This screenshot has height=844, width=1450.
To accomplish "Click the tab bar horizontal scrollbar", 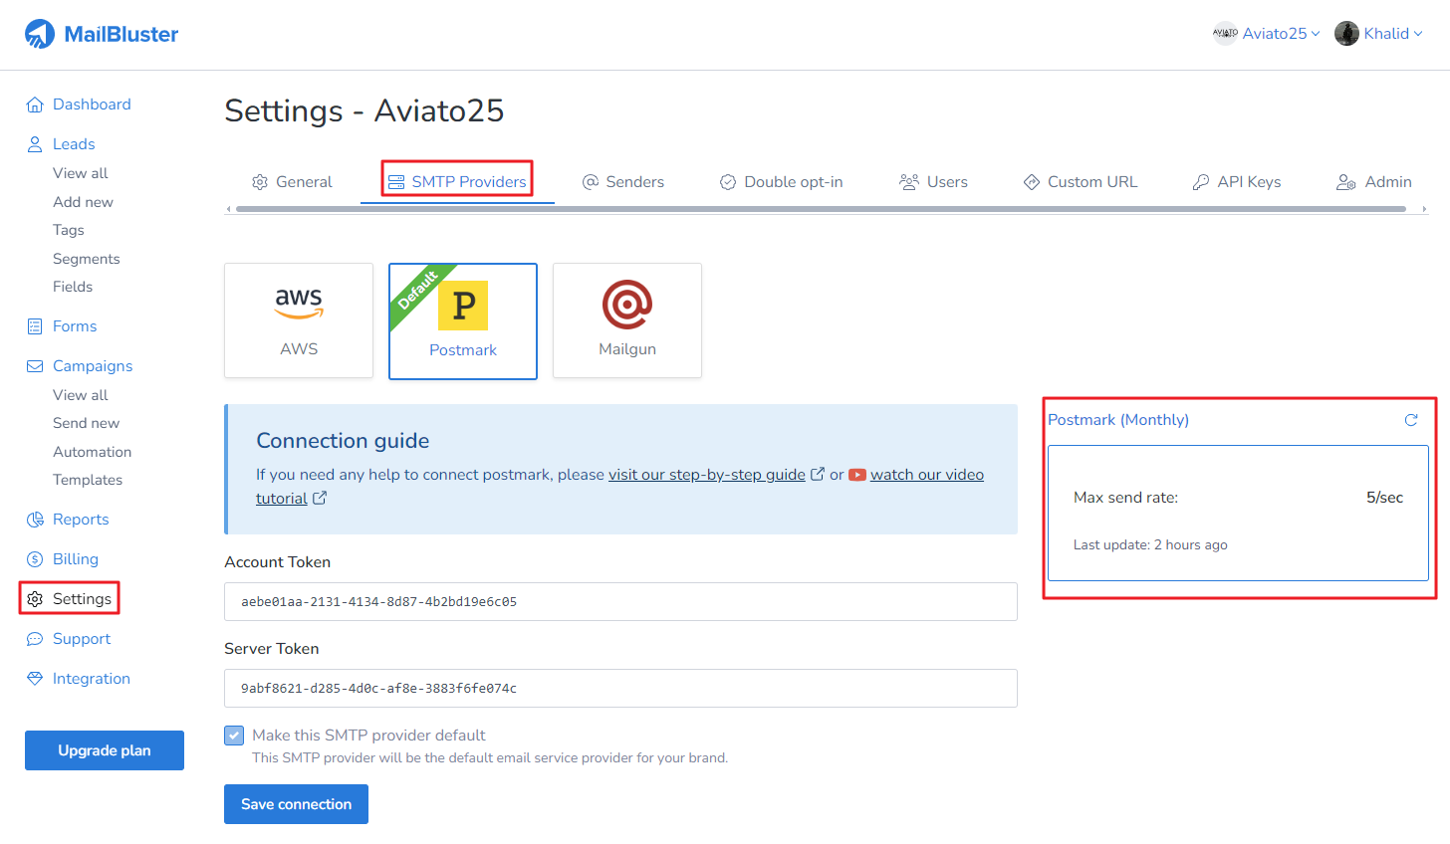I will pyautogui.click(x=820, y=209).
